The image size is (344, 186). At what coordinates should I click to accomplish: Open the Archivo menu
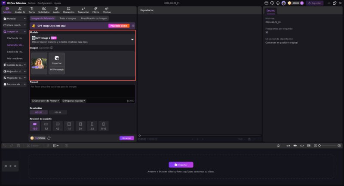tap(31, 3)
